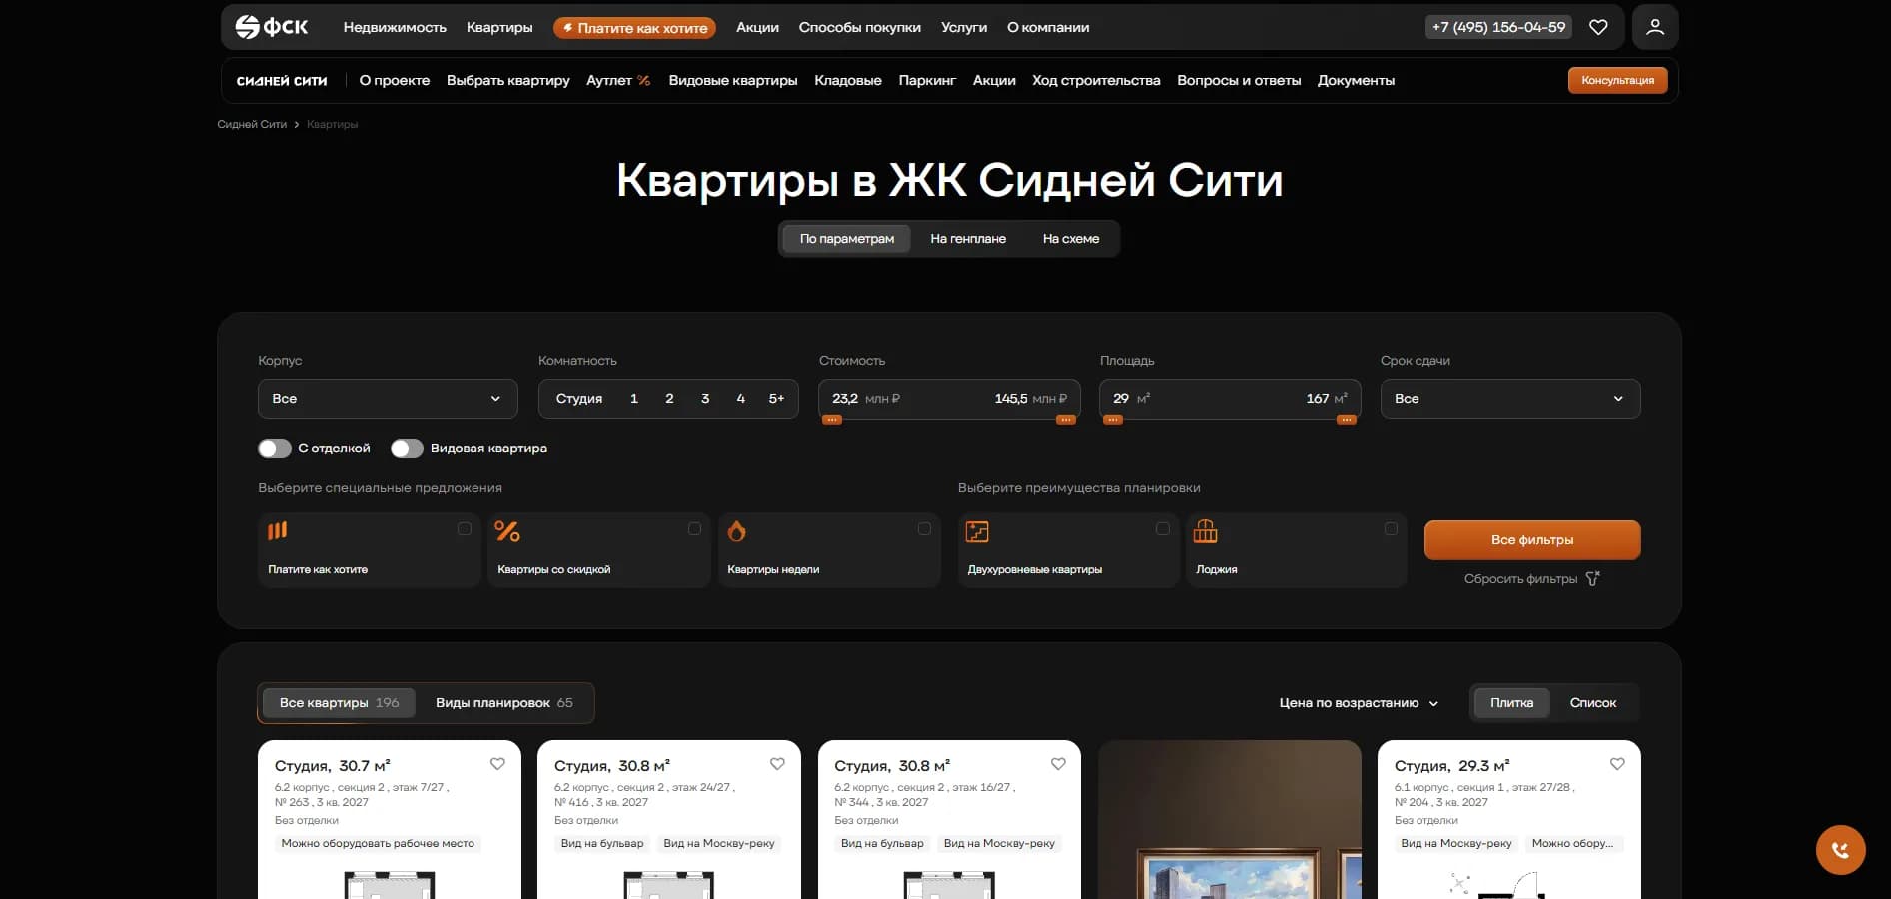Select Все квартиры 196 tab
This screenshot has height=899, width=1891.
point(339,703)
